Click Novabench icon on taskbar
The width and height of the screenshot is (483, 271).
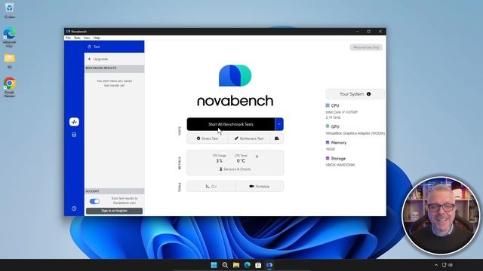tap(269, 265)
